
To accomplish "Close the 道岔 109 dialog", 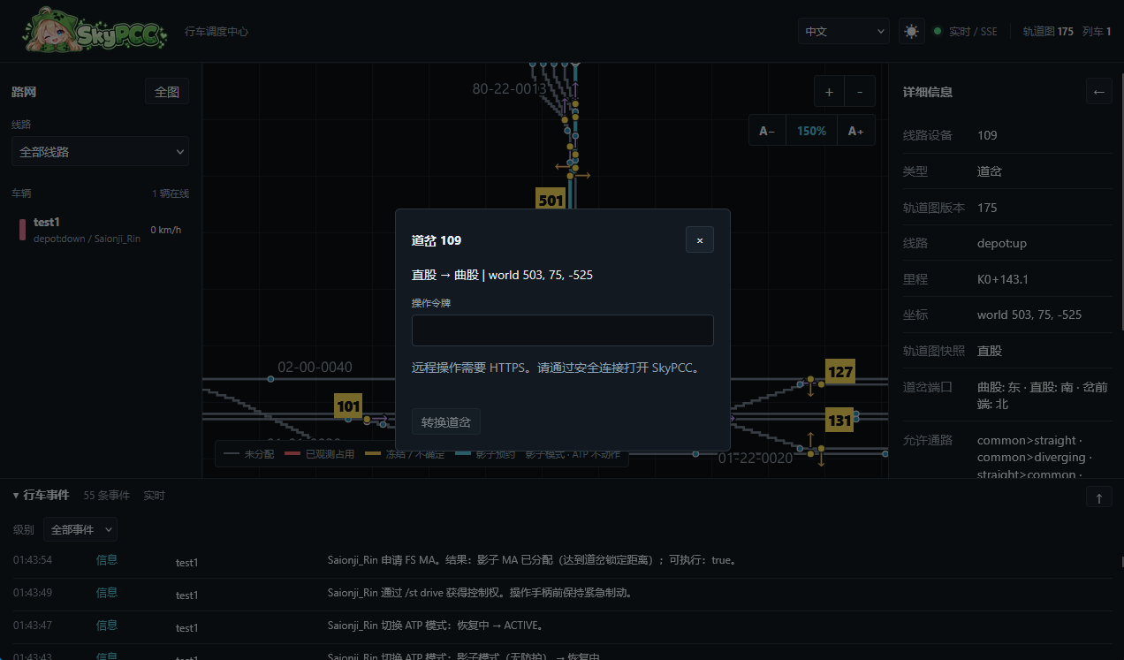I will 700,239.
